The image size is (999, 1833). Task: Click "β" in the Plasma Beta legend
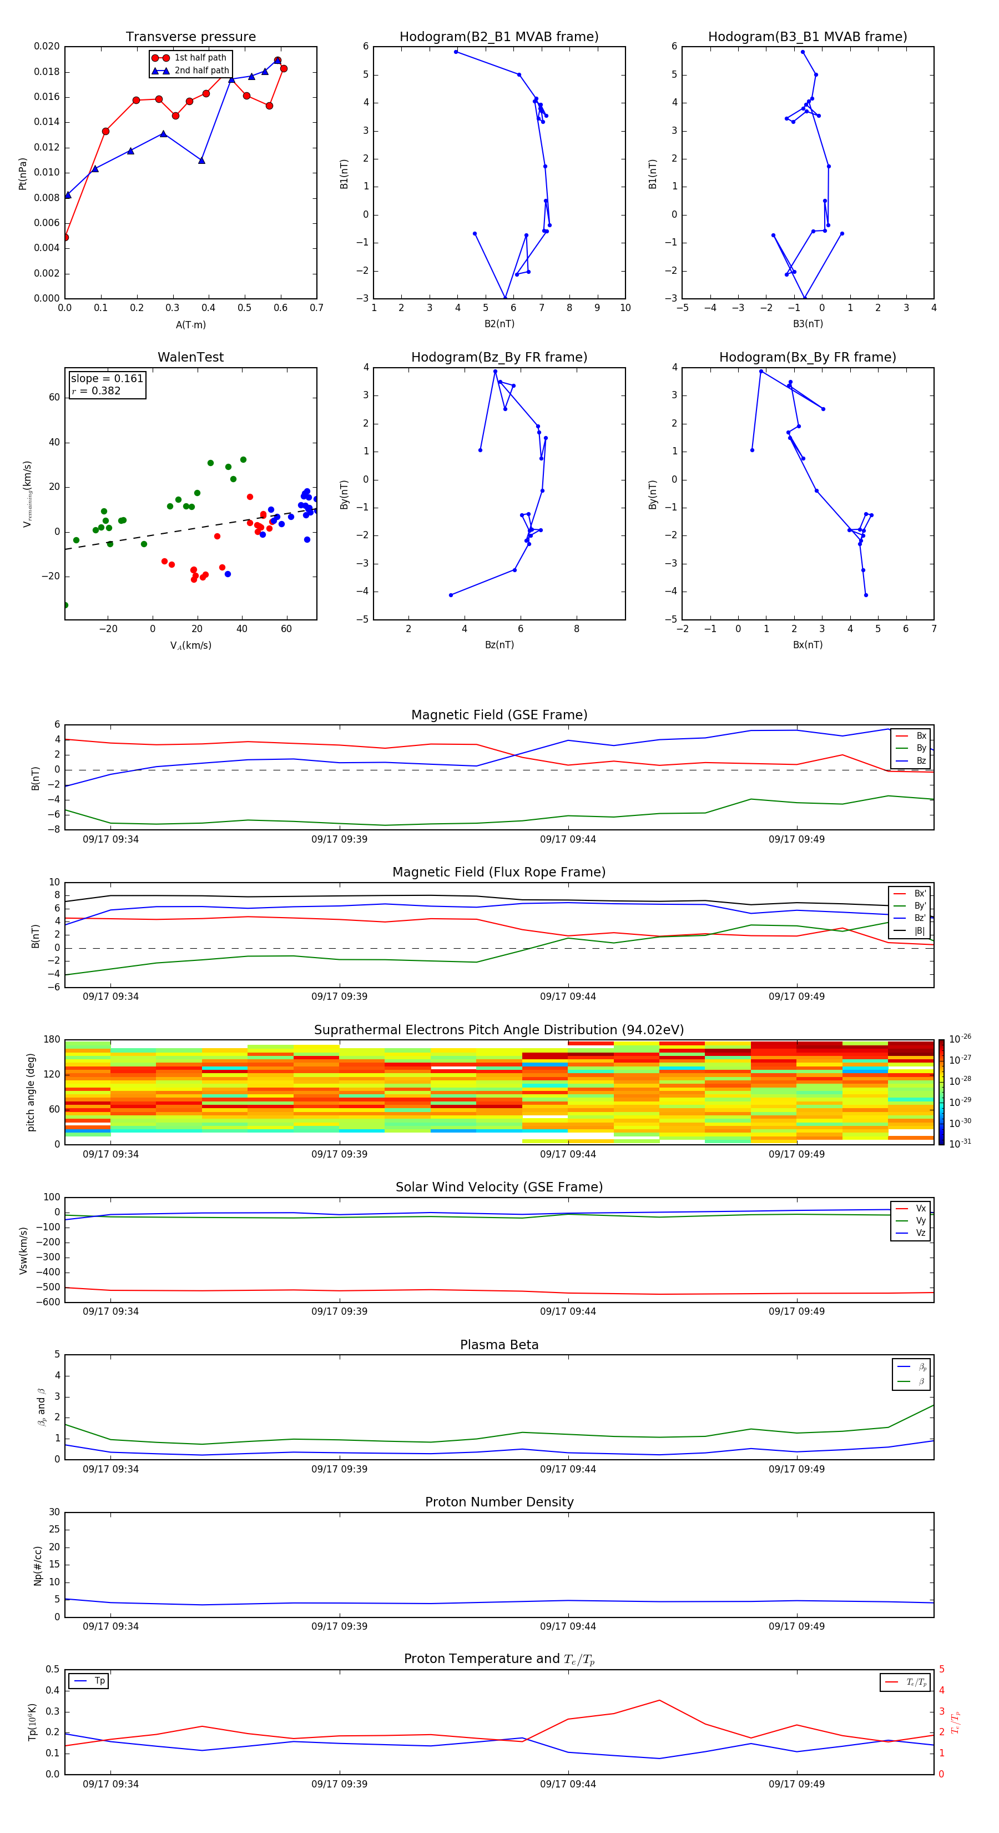(922, 1381)
